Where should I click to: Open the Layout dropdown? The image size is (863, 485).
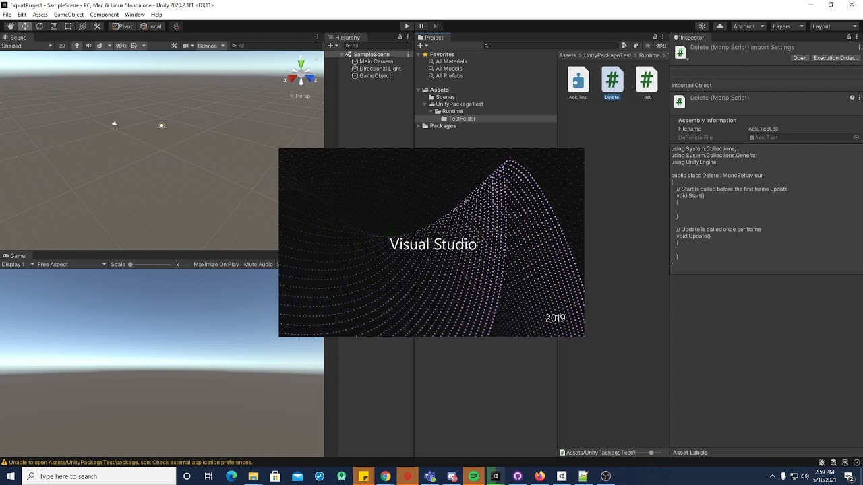point(834,26)
